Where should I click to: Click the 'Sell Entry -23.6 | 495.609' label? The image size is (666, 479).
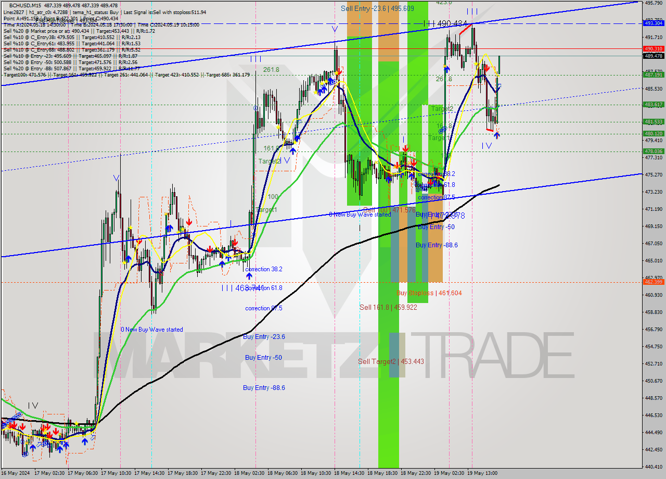point(377,8)
